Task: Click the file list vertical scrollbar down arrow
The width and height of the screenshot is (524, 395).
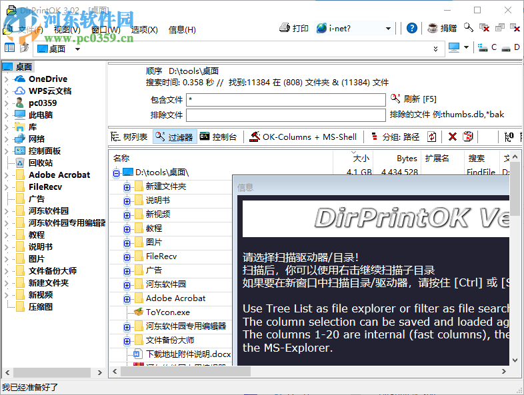Action: tap(515, 360)
